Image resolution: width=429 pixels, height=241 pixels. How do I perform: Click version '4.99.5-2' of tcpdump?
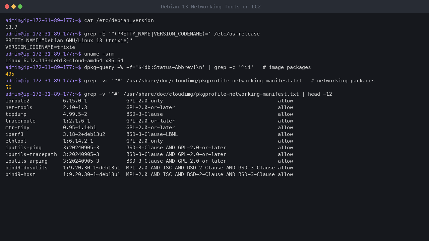point(75,114)
